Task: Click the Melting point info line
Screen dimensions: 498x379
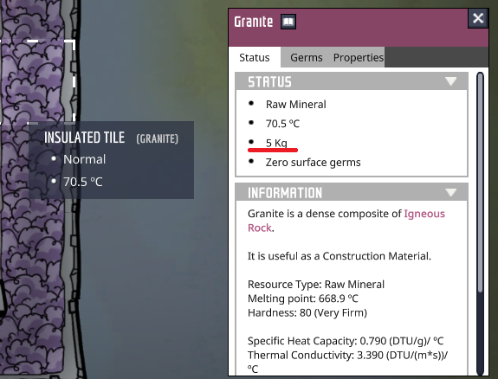Action: pos(302,299)
